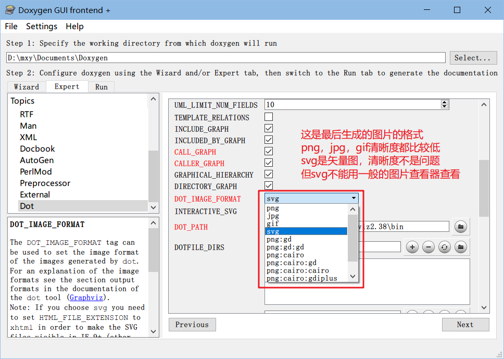
Task: Open the Settings menu
Action: coord(42,27)
